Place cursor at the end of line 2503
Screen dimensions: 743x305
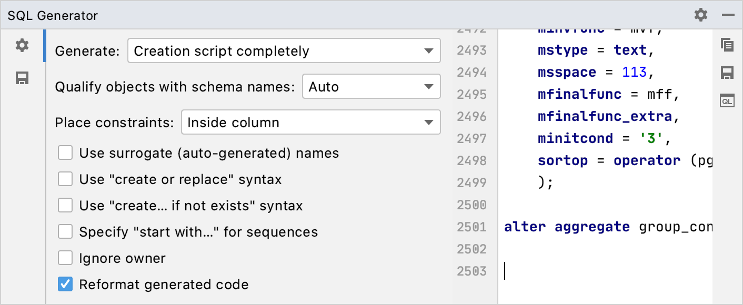click(507, 270)
